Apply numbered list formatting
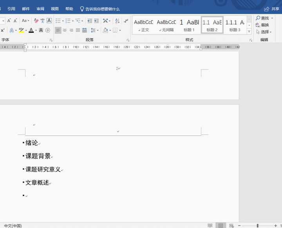Image resolution: width=282 pixels, height=228 pixels. [68, 21]
